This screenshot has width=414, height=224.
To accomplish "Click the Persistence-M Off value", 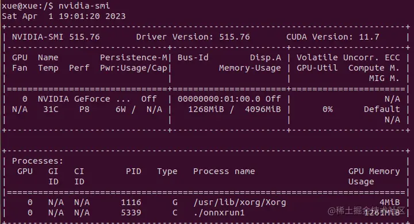I will tap(149, 99).
